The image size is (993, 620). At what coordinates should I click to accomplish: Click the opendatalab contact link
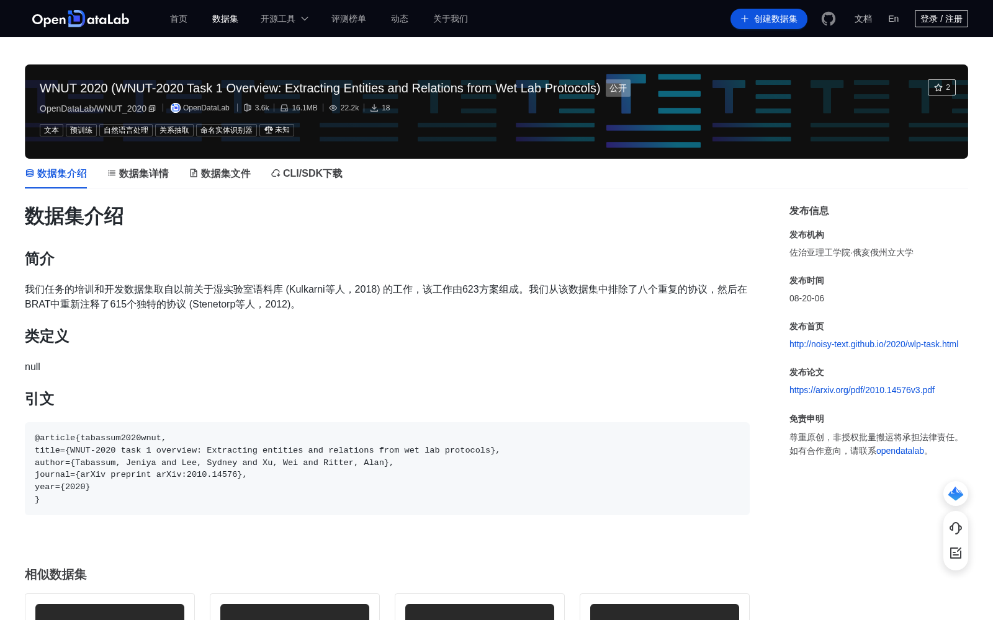click(x=900, y=451)
